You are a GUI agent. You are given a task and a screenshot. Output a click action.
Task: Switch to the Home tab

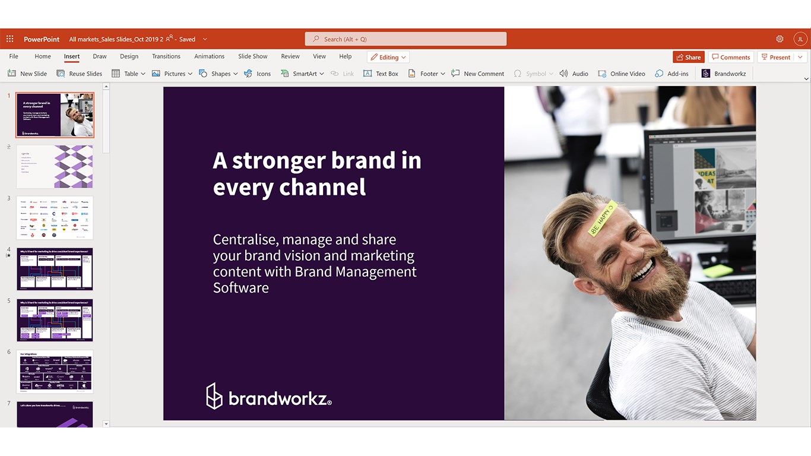pos(43,56)
